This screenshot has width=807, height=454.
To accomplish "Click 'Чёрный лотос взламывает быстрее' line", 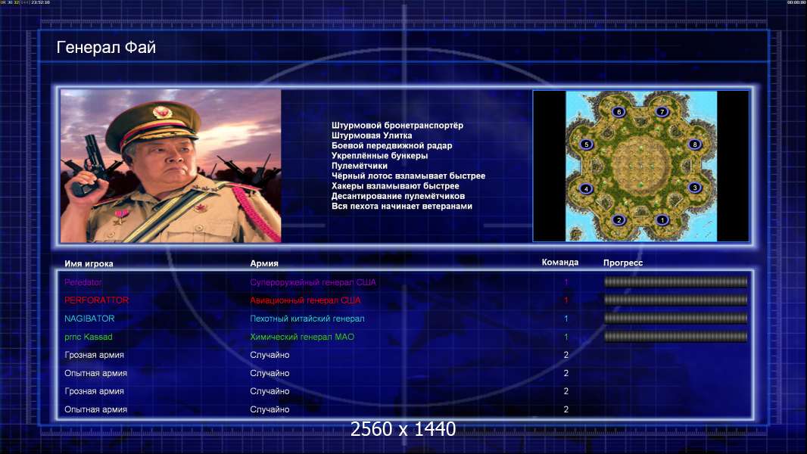I will (408, 176).
